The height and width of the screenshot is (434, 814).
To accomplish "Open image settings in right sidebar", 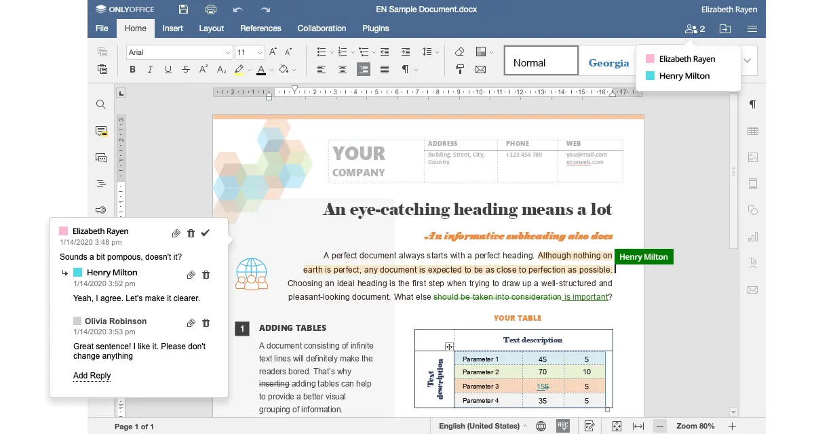I will click(752, 157).
